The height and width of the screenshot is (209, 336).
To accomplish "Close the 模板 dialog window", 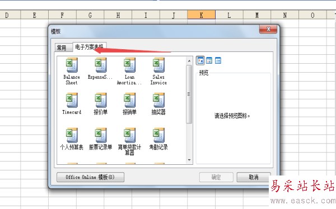I will pyautogui.click(x=268, y=29).
